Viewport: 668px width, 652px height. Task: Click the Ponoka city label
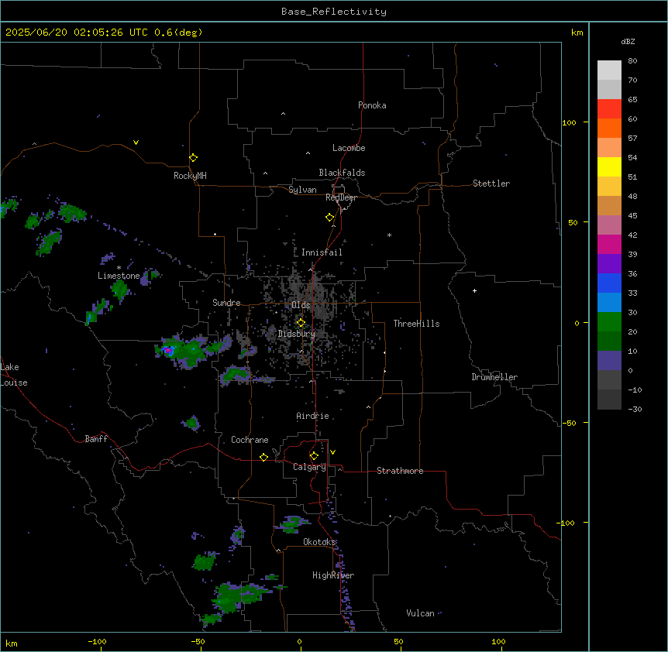click(x=372, y=105)
